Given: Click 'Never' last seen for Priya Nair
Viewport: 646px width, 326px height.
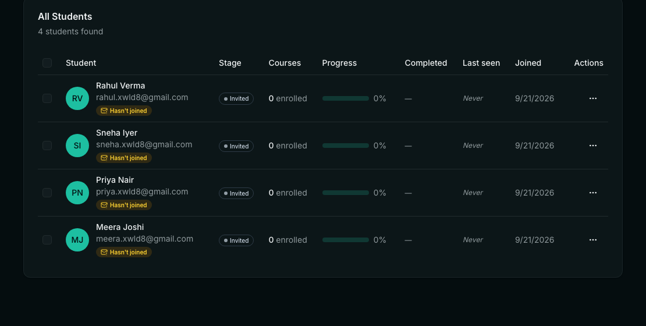Looking at the screenshot, I should [473, 193].
